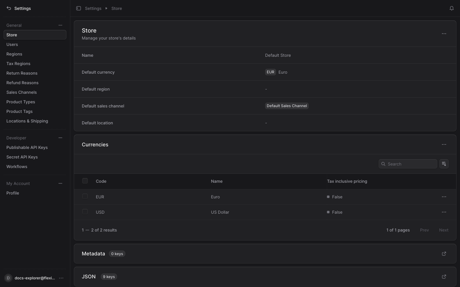
Task: Open the USD row actions menu
Action: pos(444,212)
